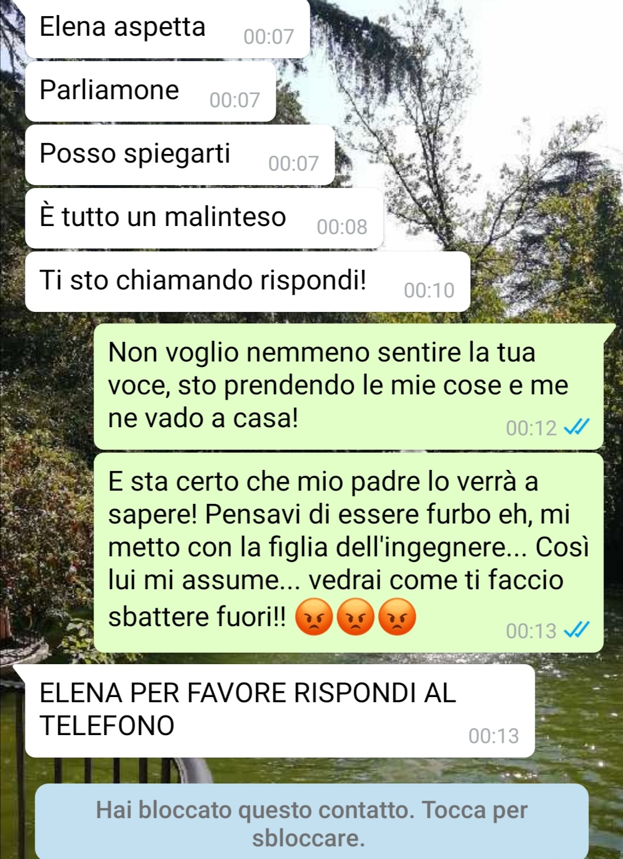Click the last angry face emoji

397,617
